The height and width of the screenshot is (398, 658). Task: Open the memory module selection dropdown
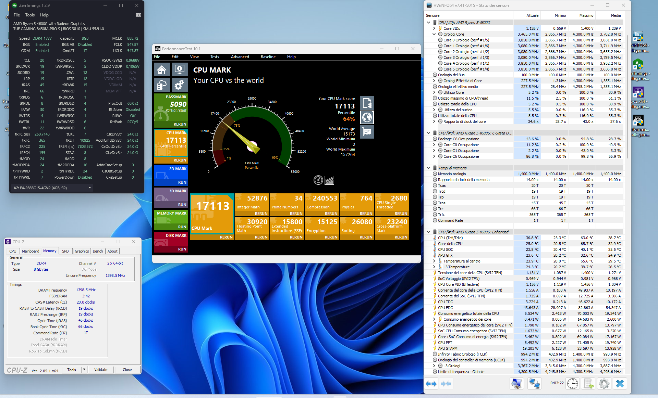90,188
